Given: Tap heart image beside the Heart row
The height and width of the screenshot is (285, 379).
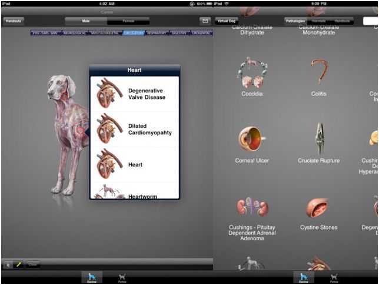Looking at the screenshot, I should coord(109,164).
